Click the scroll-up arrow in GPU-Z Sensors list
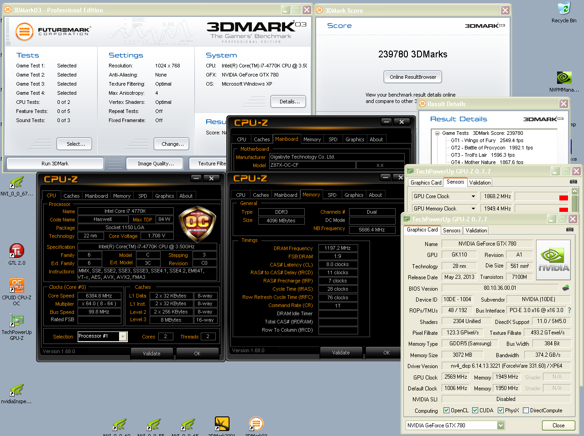This screenshot has width=584, height=436. tap(574, 191)
